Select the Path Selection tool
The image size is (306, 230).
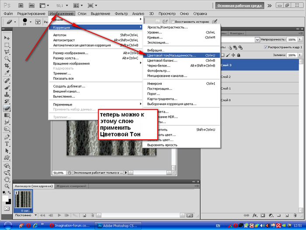(x=7, y=151)
